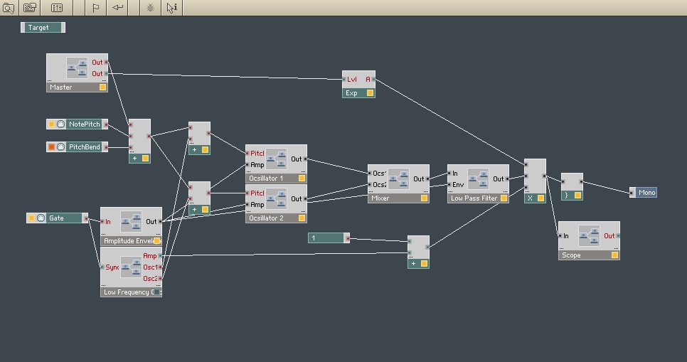Toggle the Exp module status lamp
Viewport: 687px width, 362px height.
coord(370,93)
